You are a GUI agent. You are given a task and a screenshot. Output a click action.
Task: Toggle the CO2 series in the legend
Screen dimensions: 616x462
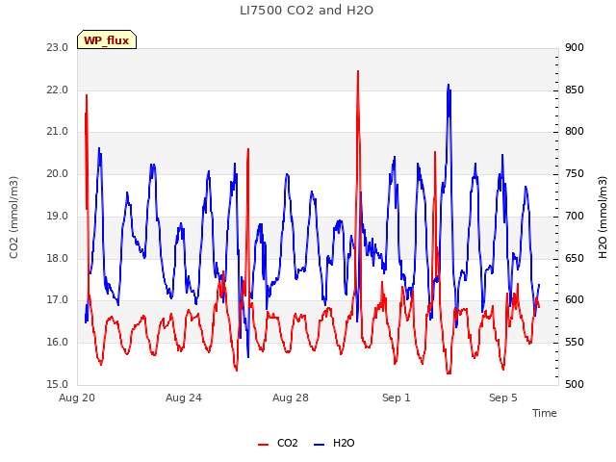tap(278, 443)
